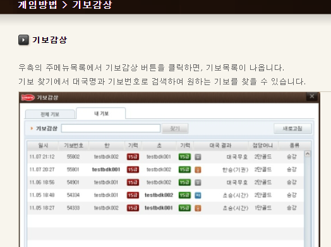Image resolution: width=331 pixels, height=247 pixels.
Task: Click the red logo in 기보감상 title bar
Action: point(28,98)
